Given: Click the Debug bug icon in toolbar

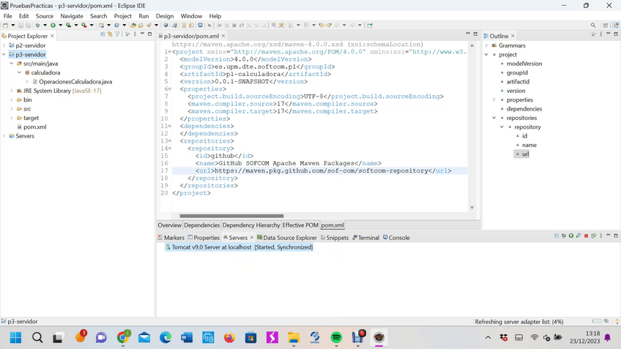Looking at the screenshot, I should pos(37,25).
